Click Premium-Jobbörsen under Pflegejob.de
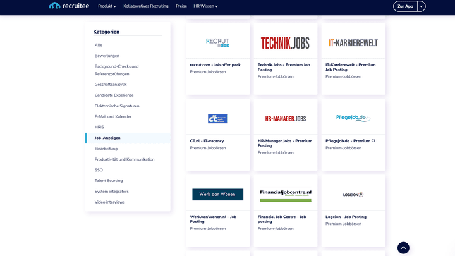455x256 pixels. pos(343,148)
